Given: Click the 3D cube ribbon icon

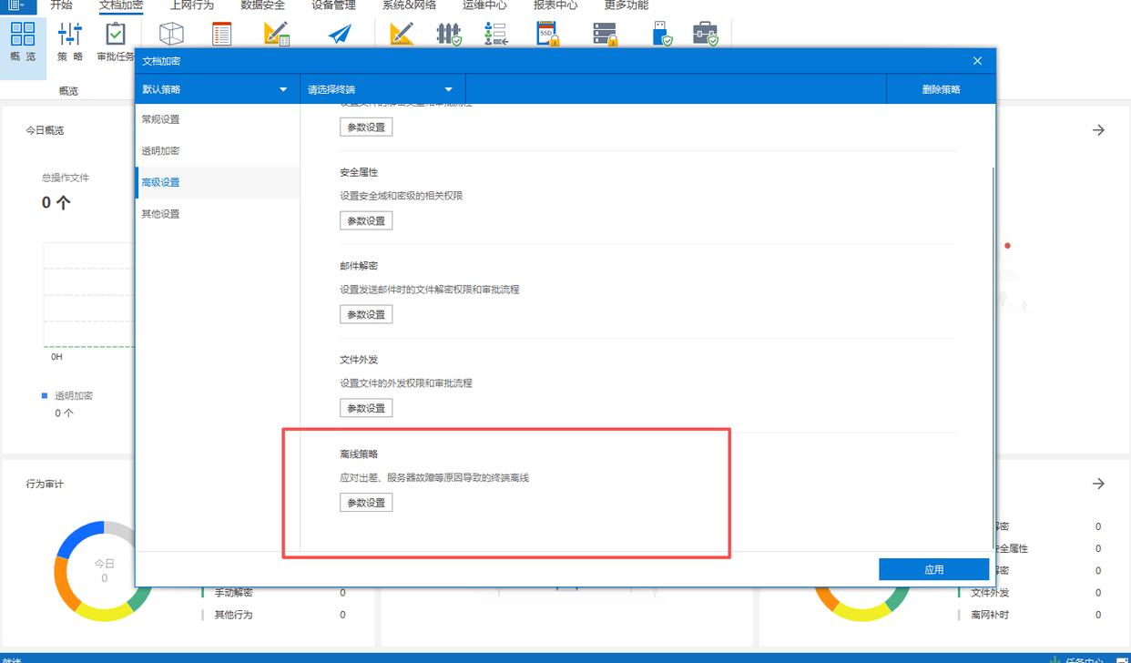Looking at the screenshot, I should coord(171,35).
